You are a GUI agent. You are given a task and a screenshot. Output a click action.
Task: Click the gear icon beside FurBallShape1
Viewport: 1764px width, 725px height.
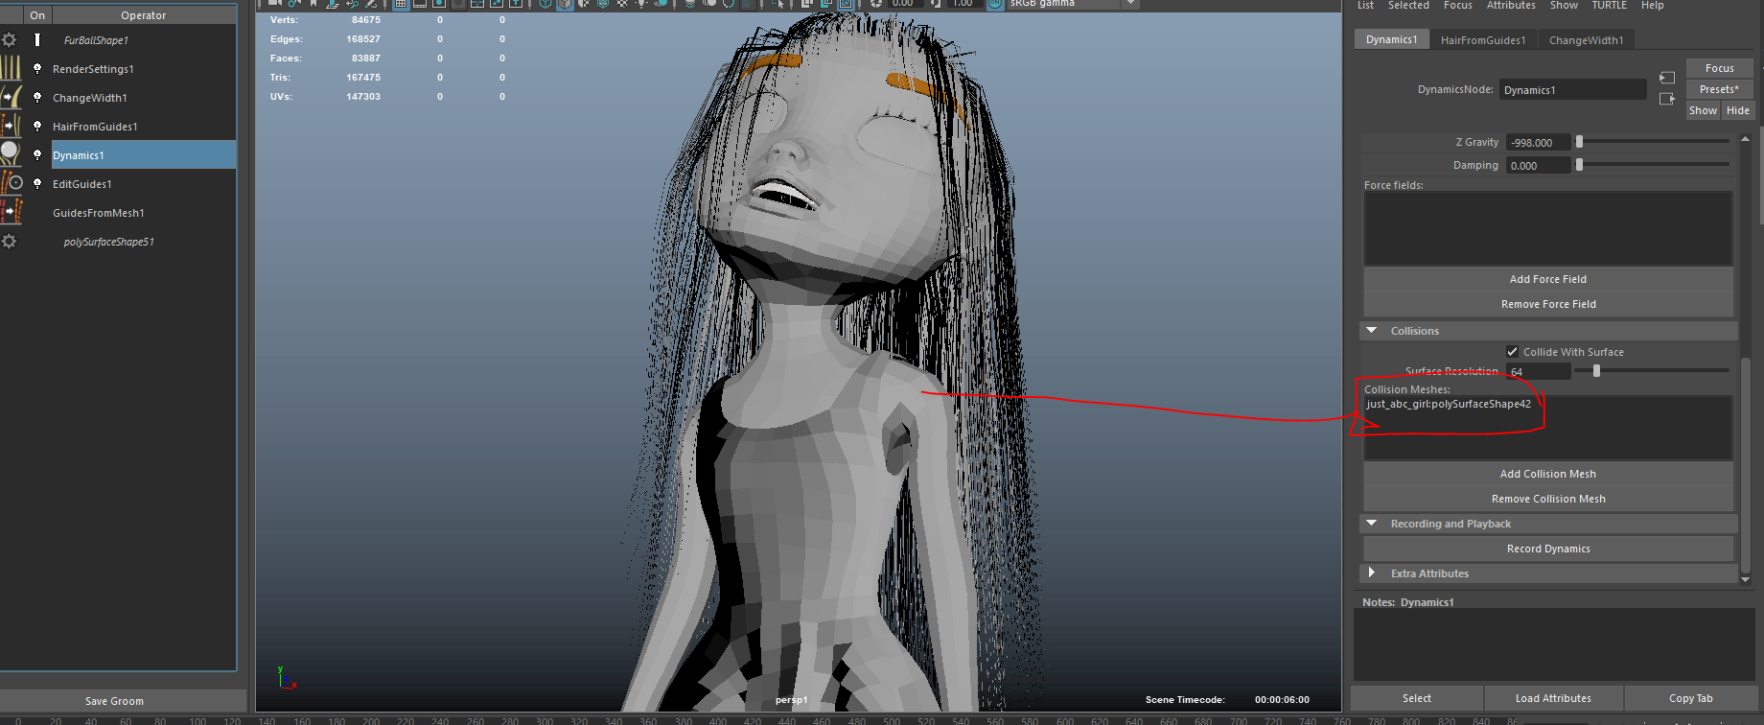point(10,40)
